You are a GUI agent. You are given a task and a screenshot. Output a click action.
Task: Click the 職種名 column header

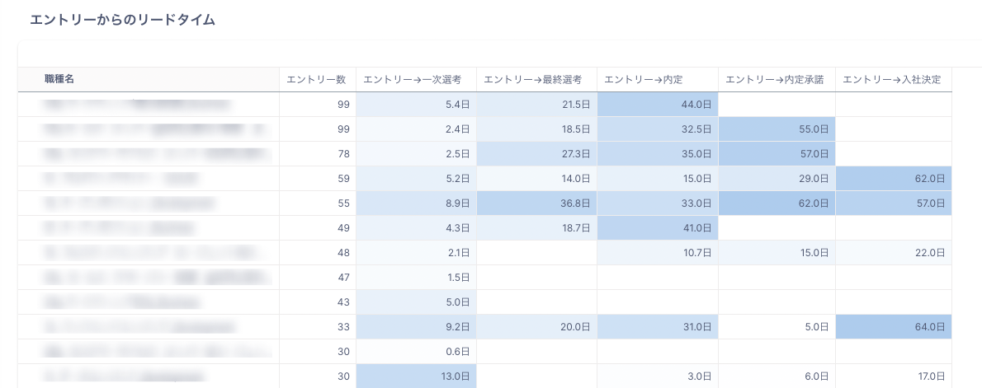(x=59, y=79)
